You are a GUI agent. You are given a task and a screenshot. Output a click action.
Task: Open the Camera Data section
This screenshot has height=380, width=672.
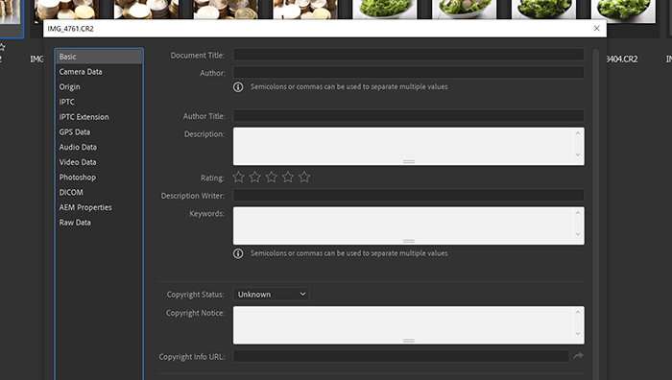click(81, 72)
